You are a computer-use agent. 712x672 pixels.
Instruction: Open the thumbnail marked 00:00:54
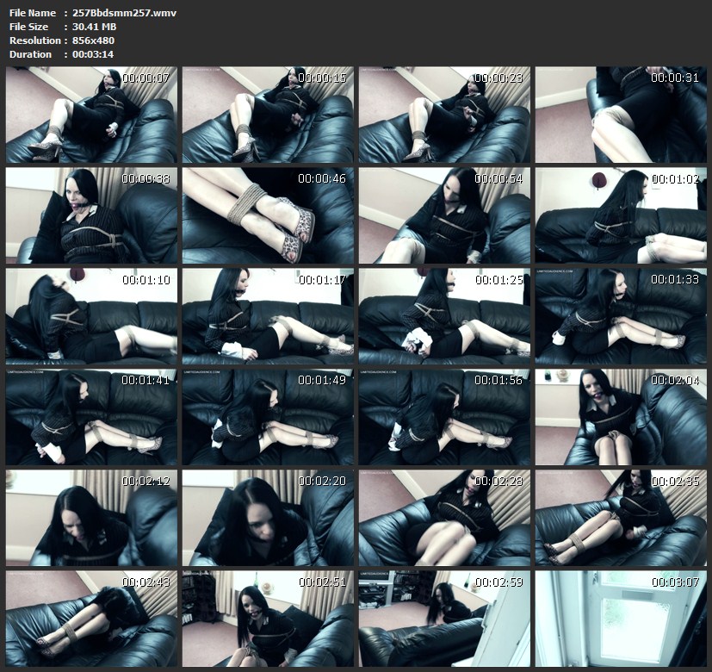[444, 215]
